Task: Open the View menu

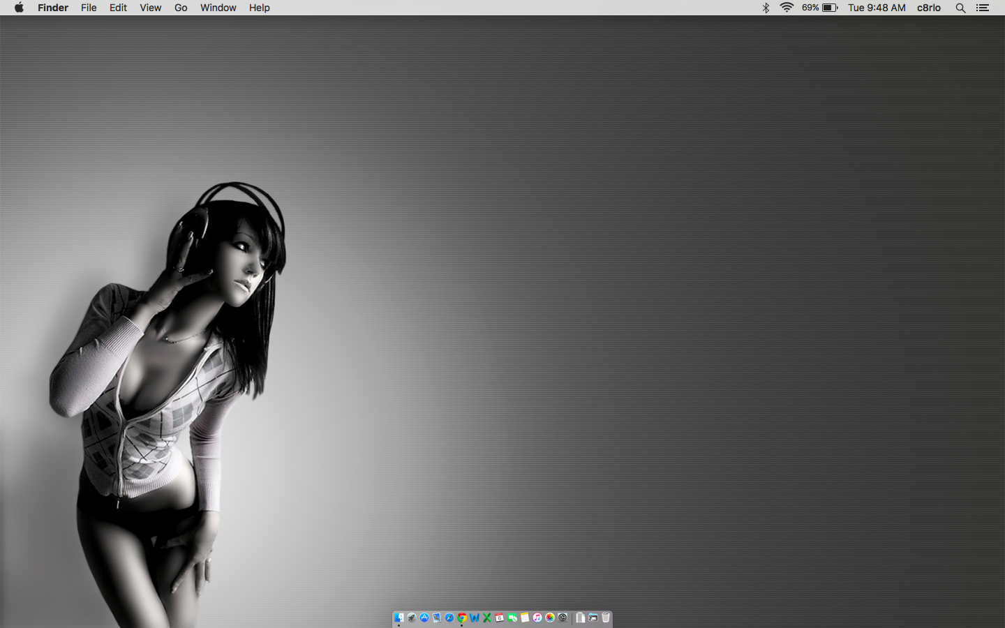Action: pos(150,8)
